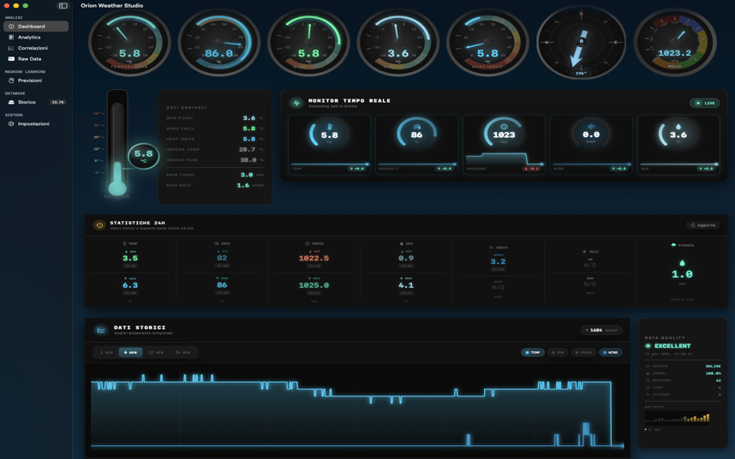Click the TEMP max value 6.3

130,285
